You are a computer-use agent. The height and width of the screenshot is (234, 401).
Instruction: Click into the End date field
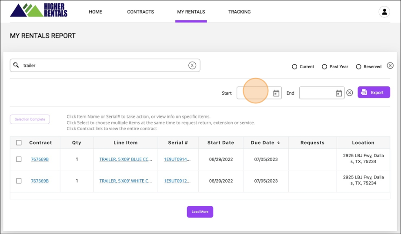point(317,93)
